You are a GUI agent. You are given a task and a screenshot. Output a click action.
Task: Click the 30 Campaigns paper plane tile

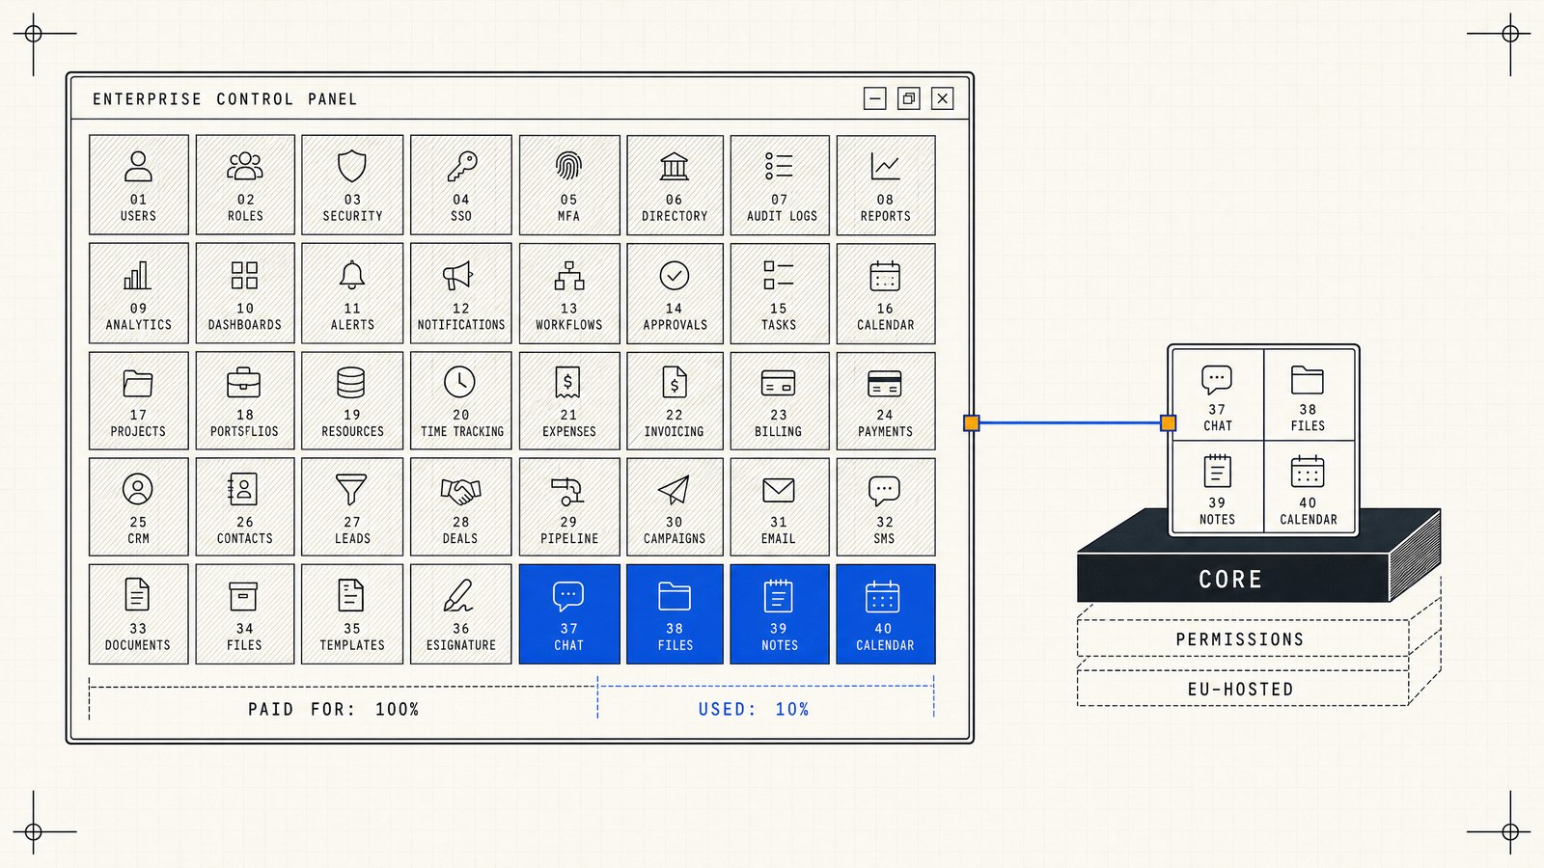click(x=675, y=507)
